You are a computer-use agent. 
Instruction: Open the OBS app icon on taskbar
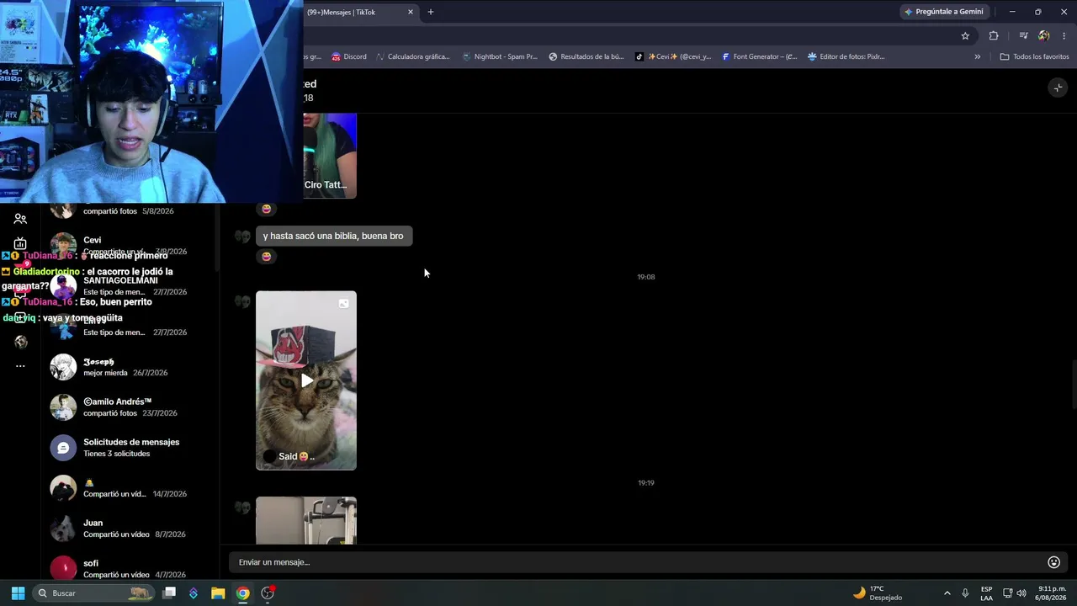(x=268, y=593)
